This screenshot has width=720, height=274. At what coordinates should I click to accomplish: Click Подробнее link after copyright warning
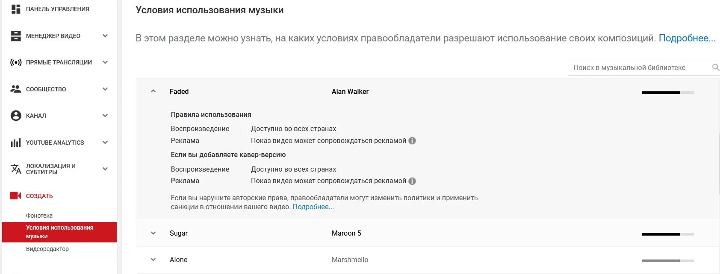click(313, 207)
